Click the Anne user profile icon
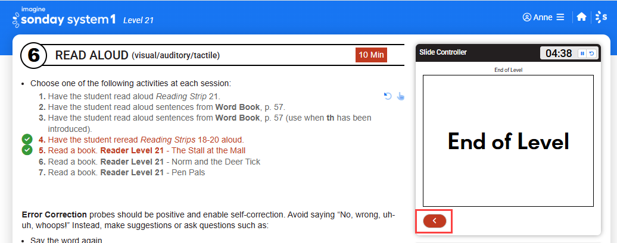 (526, 17)
